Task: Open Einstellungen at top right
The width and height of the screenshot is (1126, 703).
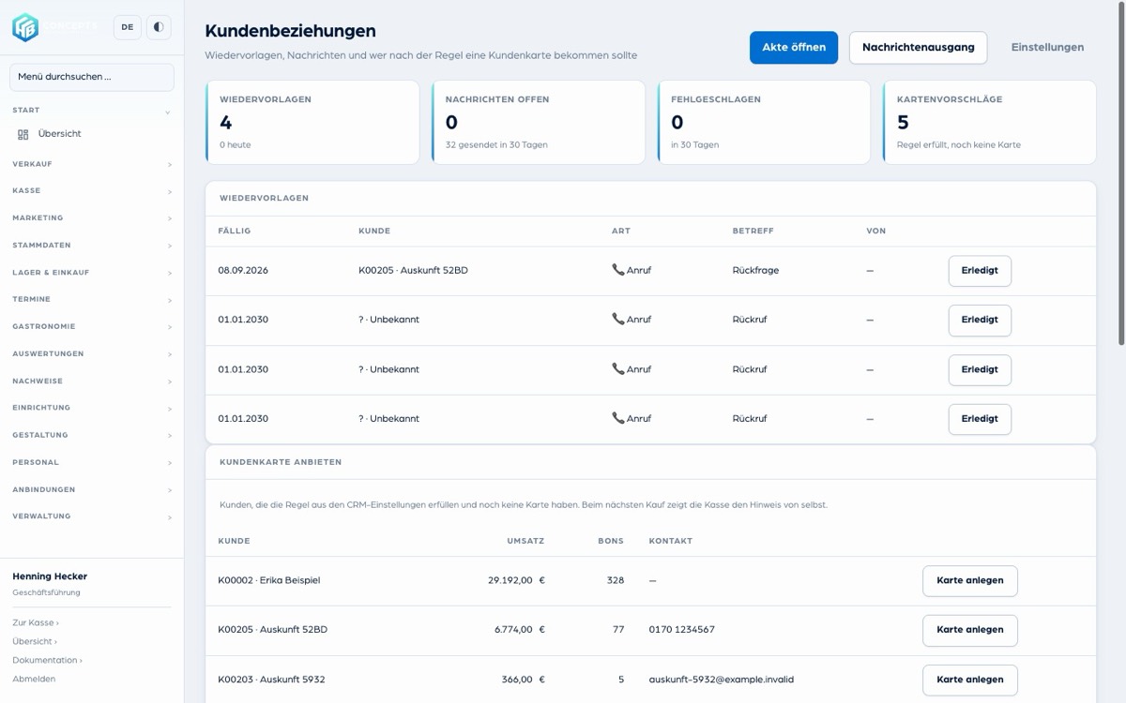Action: [x=1047, y=48]
